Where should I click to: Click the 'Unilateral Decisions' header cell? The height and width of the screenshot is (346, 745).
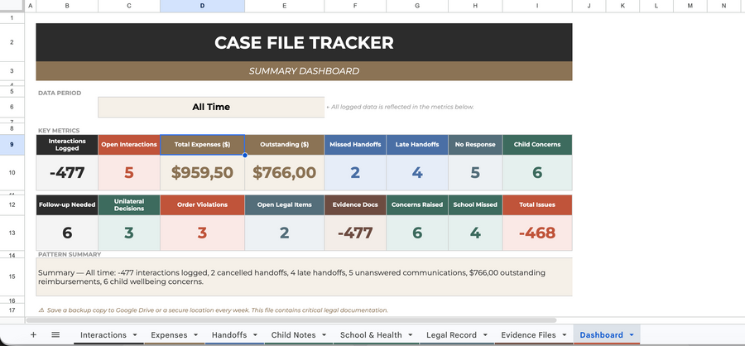[x=129, y=204]
